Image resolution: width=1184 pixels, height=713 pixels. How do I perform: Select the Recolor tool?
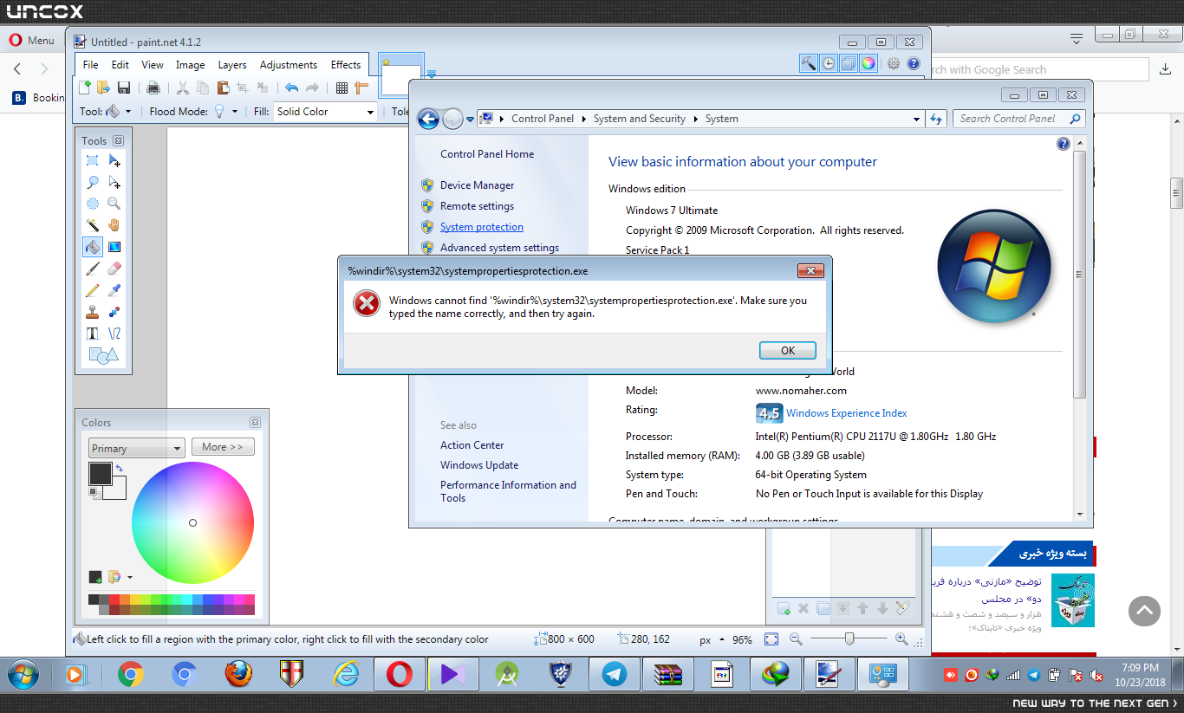pos(114,312)
